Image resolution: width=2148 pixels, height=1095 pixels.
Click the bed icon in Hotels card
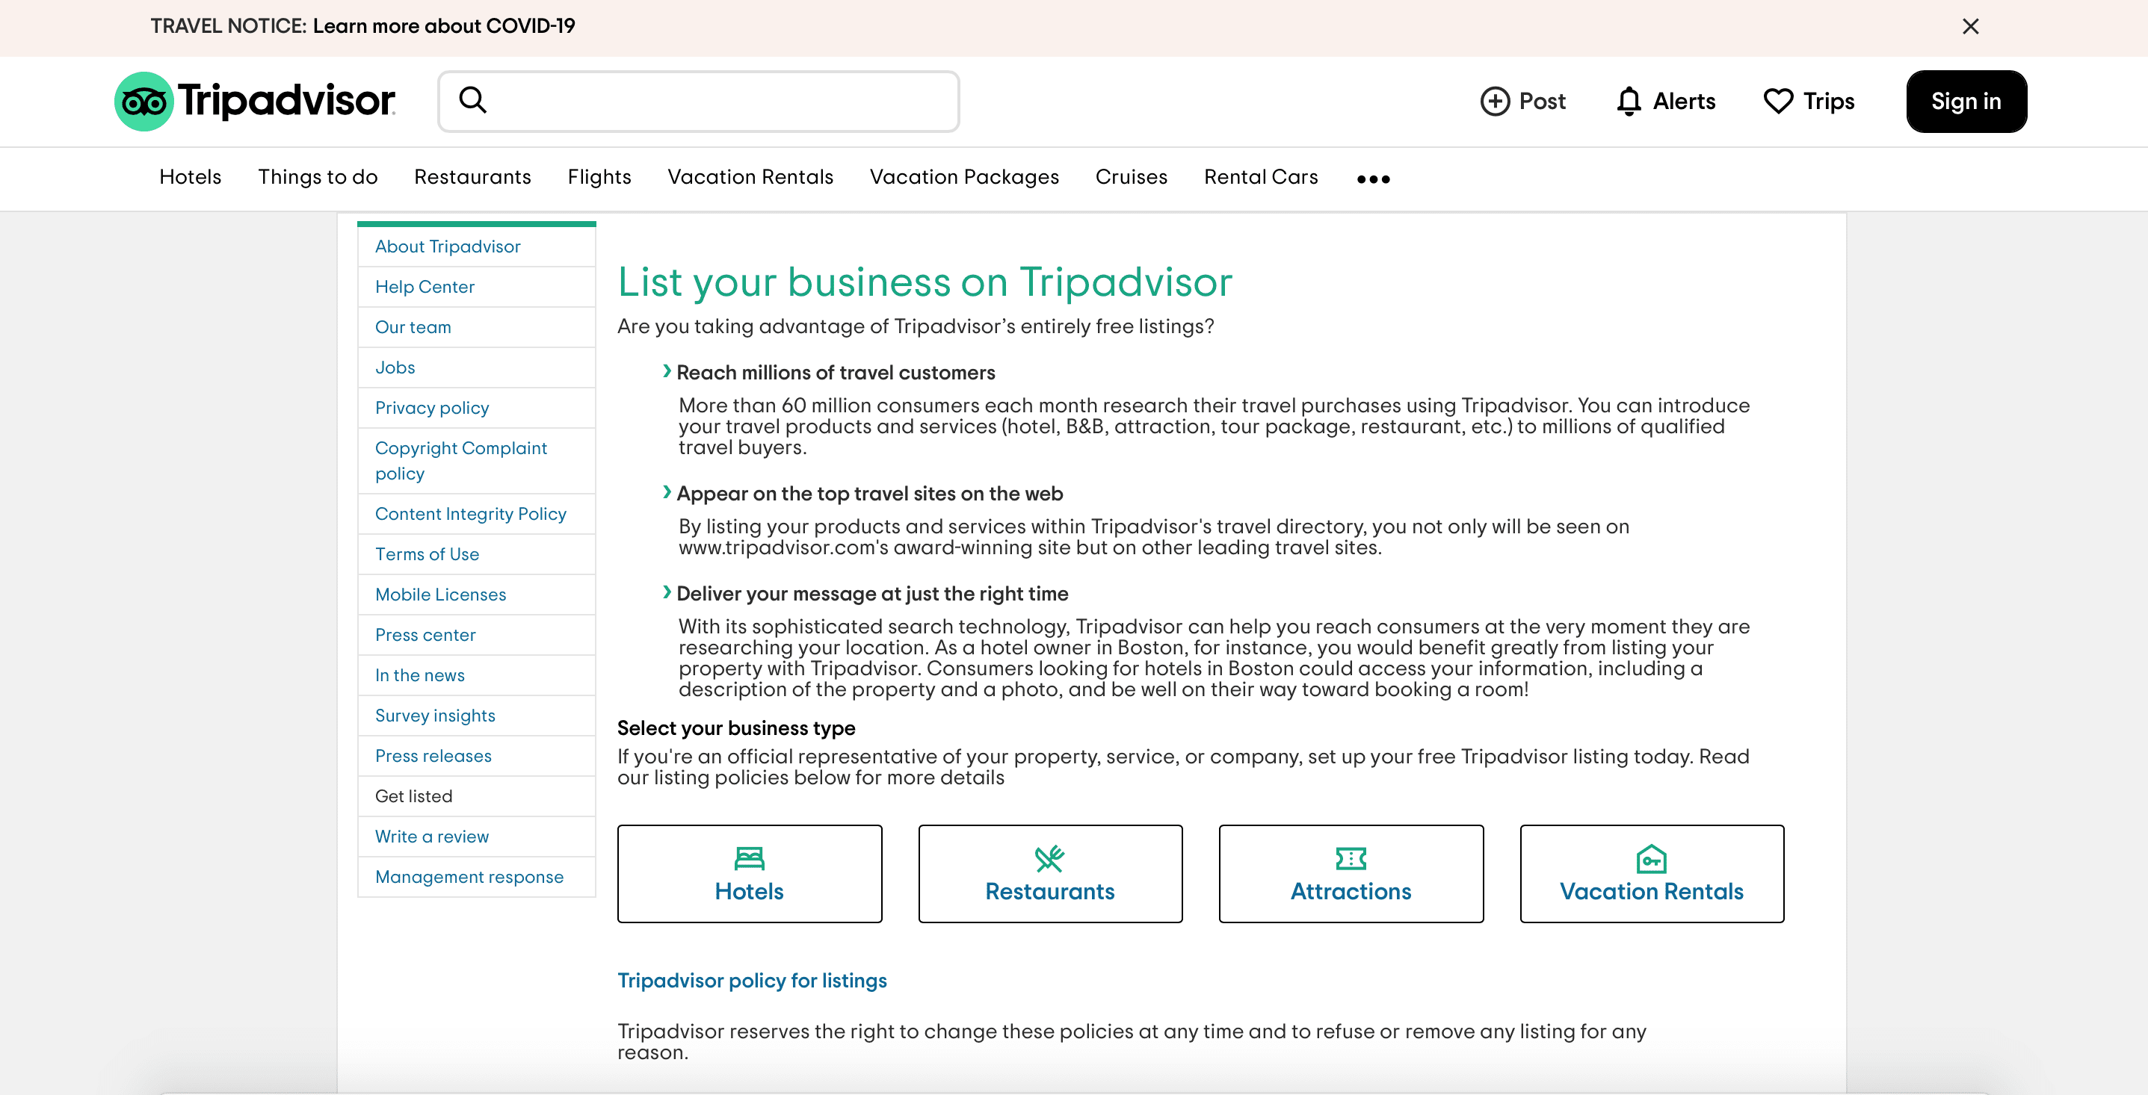tap(749, 857)
